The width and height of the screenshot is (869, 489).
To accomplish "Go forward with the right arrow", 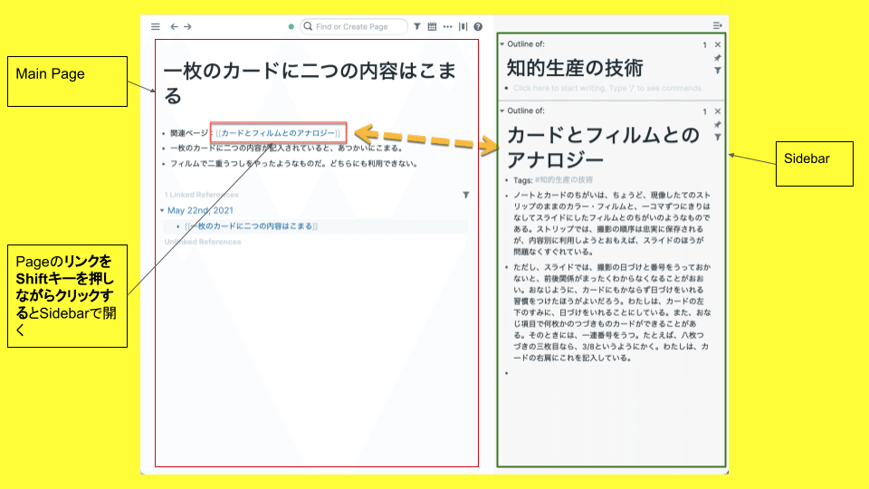I will pos(188,26).
